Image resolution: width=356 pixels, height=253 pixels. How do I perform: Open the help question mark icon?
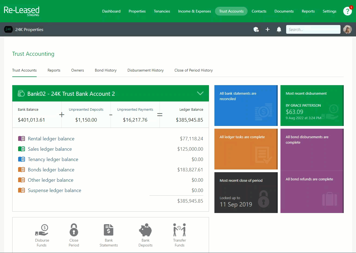(x=347, y=11)
